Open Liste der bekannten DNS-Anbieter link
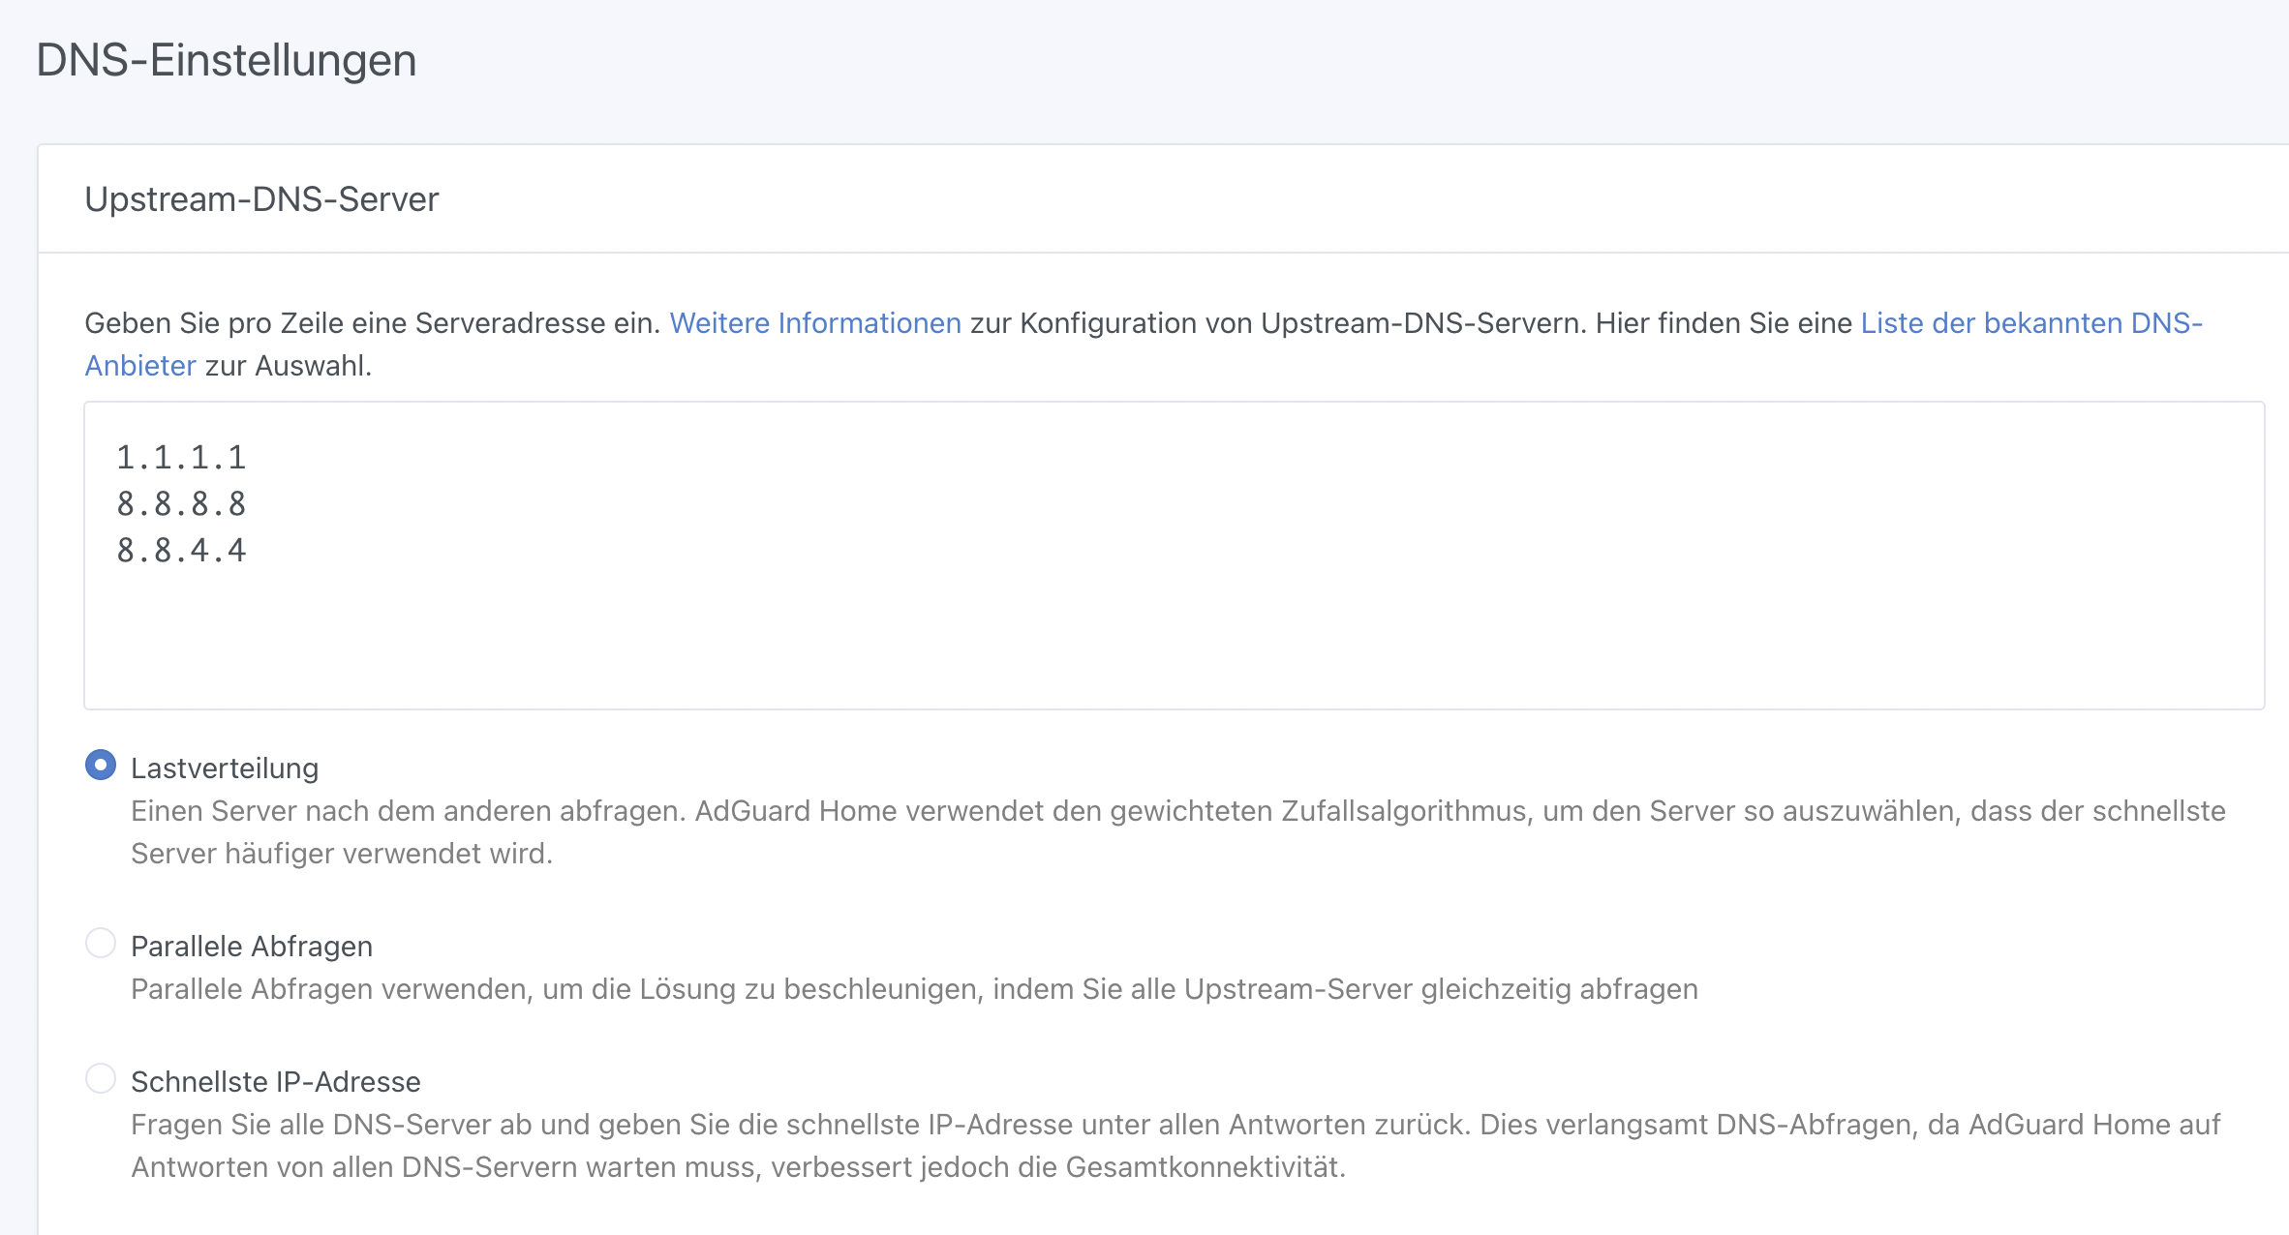The image size is (2289, 1235). (x=2030, y=323)
